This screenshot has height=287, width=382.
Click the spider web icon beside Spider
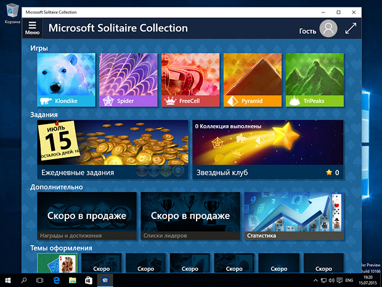pyautogui.click(x=107, y=101)
